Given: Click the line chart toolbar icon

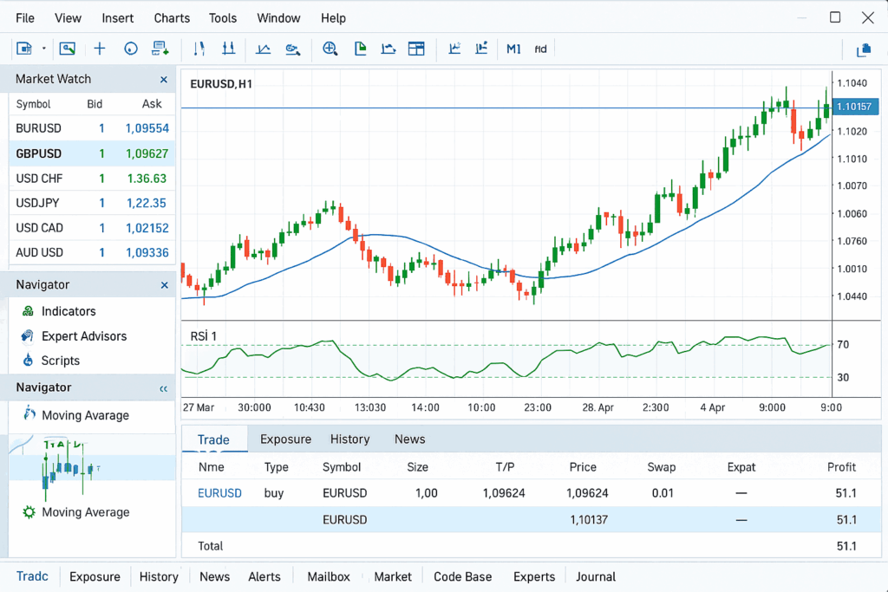Looking at the screenshot, I should [264, 49].
